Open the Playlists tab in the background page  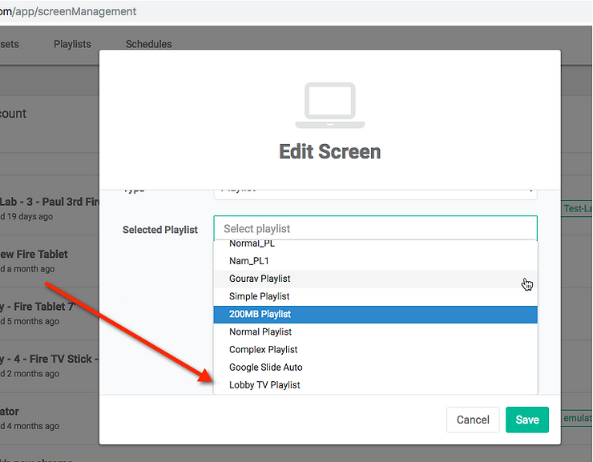tap(72, 44)
